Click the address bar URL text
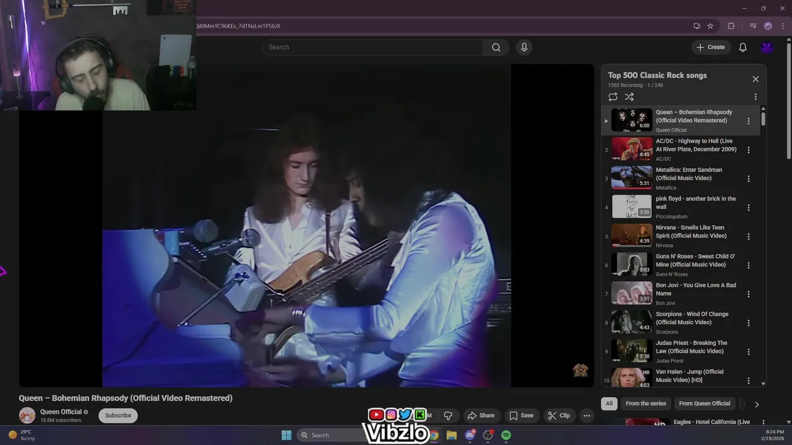The height and width of the screenshot is (445, 792). 238,26
